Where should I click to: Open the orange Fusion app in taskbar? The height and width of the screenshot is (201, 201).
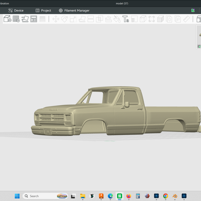coord(101,196)
